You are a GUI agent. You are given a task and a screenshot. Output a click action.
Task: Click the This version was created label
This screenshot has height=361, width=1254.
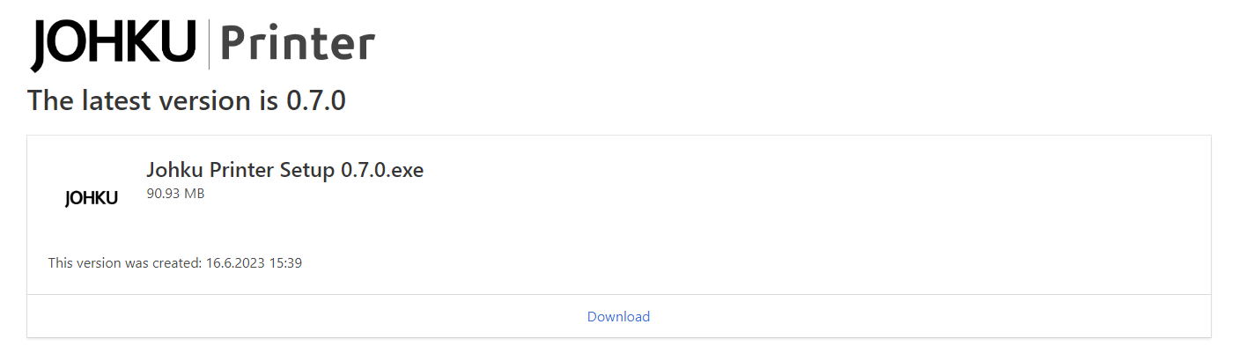coord(125,262)
